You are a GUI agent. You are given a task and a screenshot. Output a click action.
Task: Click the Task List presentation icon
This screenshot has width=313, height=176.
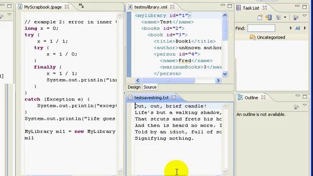(279, 18)
